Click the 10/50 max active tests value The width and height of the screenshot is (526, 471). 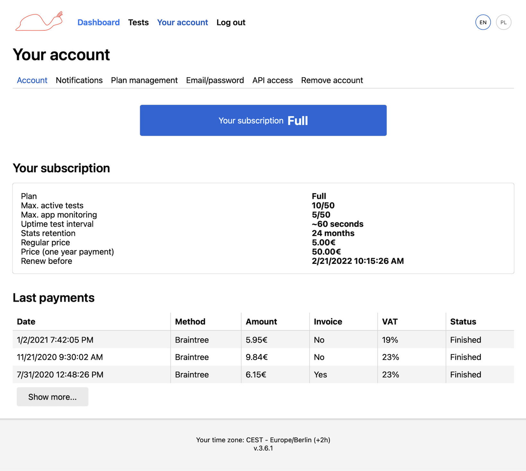pos(323,205)
